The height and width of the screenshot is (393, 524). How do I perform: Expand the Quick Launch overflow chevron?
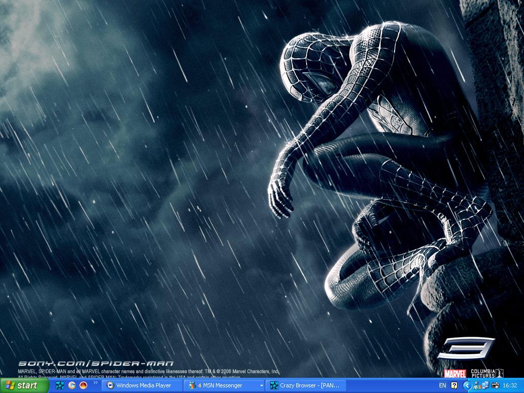click(95, 383)
